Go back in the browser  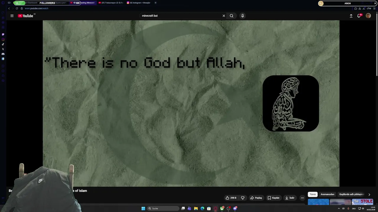click(9, 9)
